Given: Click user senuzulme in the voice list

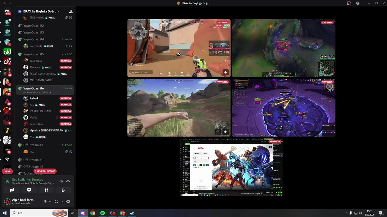Looking at the screenshot, I should tap(47, 124).
